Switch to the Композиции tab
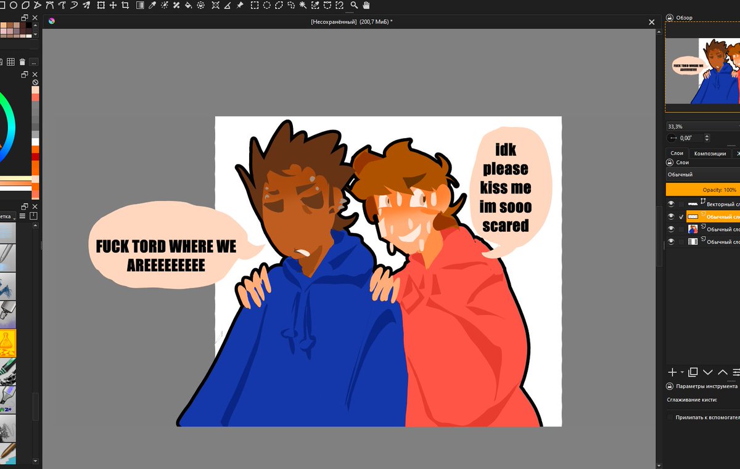The height and width of the screenshot is (469, 740). click(x=710, y=153)
